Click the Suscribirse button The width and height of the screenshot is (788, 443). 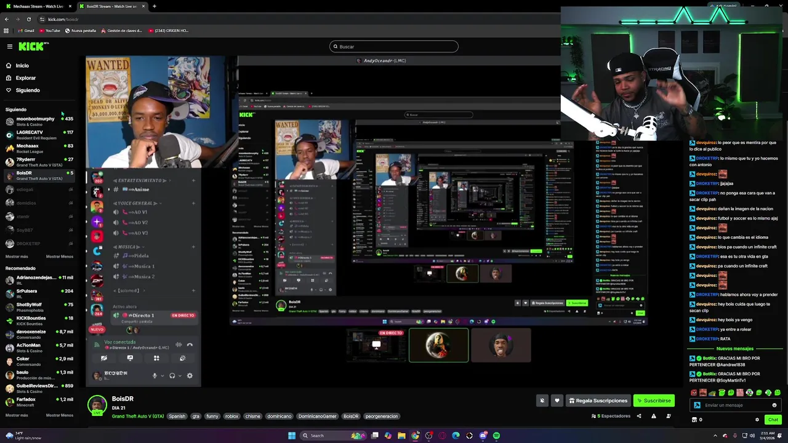pyautogui.click(x=654, y=401)
